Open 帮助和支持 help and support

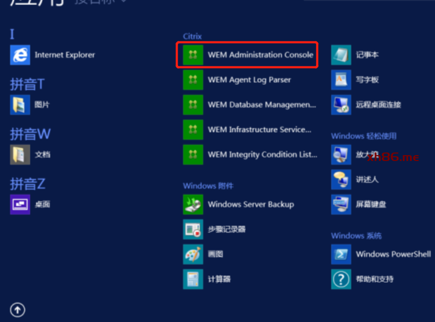pyautogui.click(x=341, y=279)
